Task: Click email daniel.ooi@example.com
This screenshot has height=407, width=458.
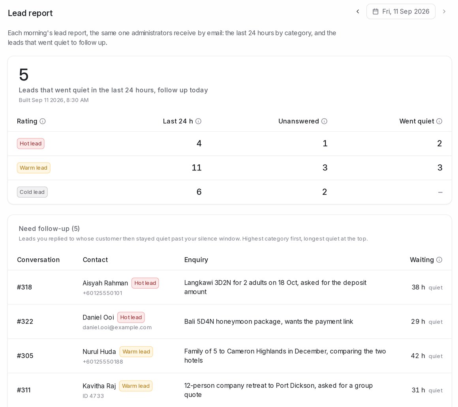Action: tap(117, 327)
